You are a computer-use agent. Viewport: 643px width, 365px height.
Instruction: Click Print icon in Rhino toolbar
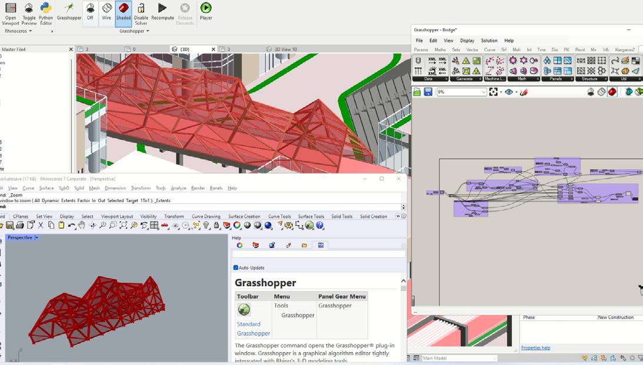(x=19, y=225)
